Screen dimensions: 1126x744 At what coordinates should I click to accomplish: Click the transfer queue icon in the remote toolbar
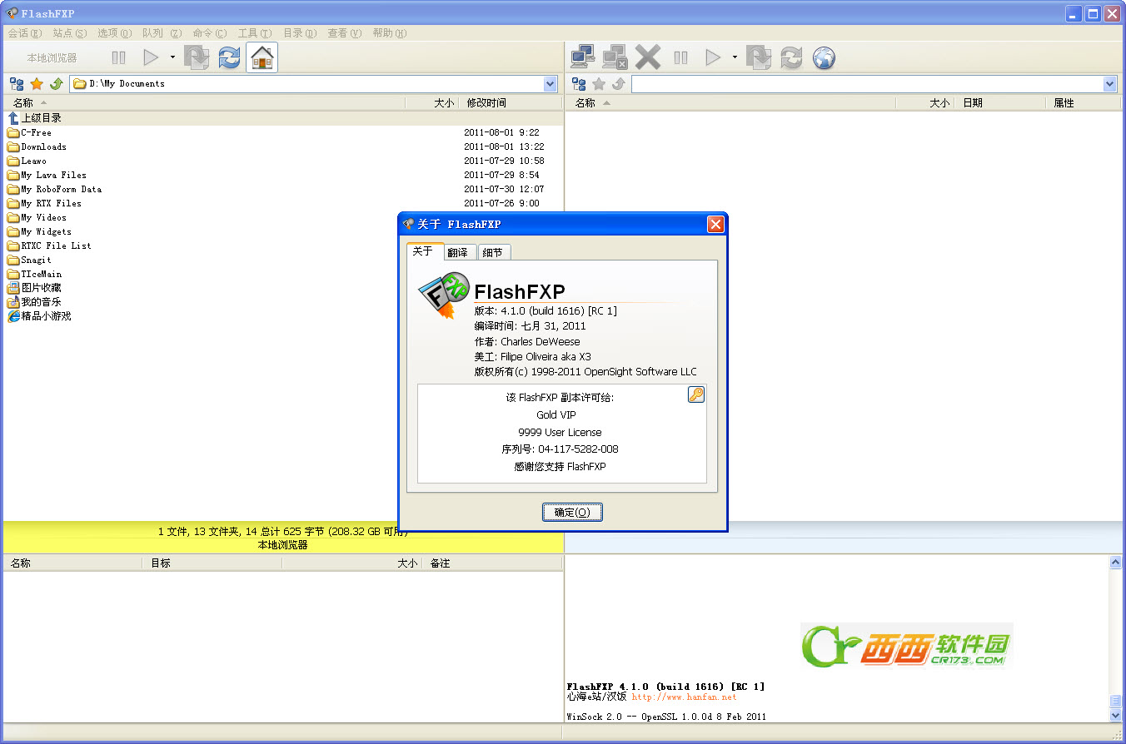[x=759, y=57]
